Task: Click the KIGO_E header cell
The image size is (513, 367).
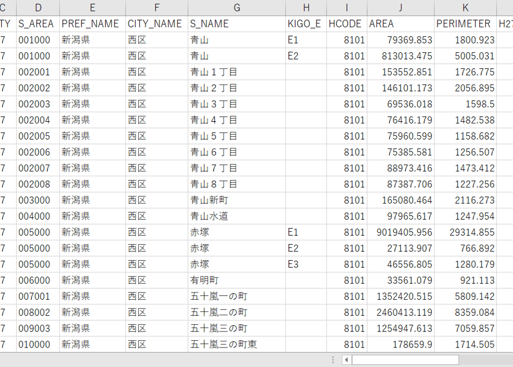Action: 306,24
